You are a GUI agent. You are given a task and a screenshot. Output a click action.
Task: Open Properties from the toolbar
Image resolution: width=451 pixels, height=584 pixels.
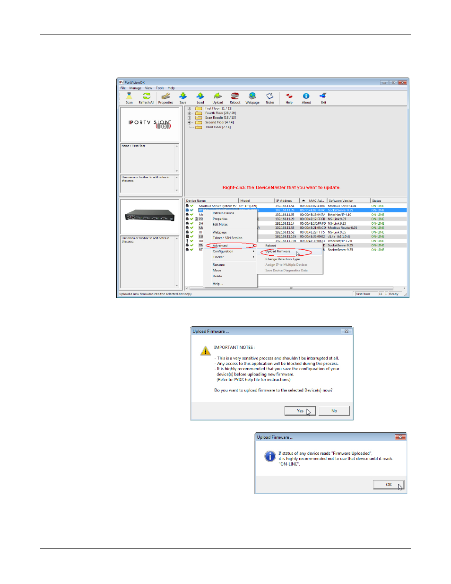pos(165,98)
